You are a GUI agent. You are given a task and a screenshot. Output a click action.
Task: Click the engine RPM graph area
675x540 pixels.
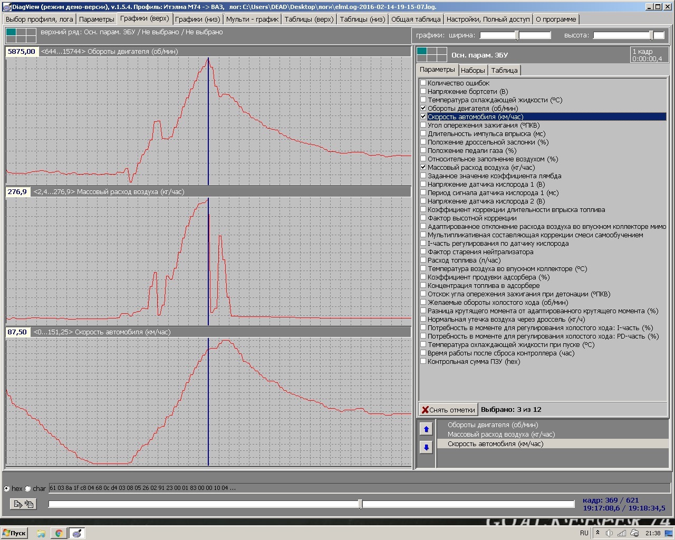pos(208,121)
